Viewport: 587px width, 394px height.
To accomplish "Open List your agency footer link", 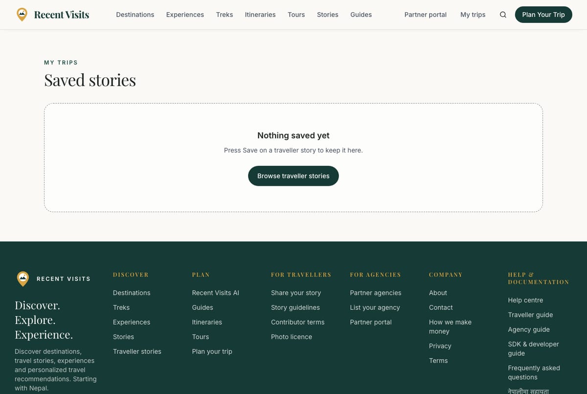I will click(375, 307).
